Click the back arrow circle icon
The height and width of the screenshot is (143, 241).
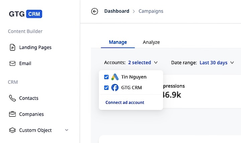coord(94,11)
